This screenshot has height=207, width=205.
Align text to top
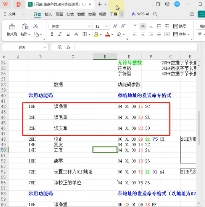point(135,26)
